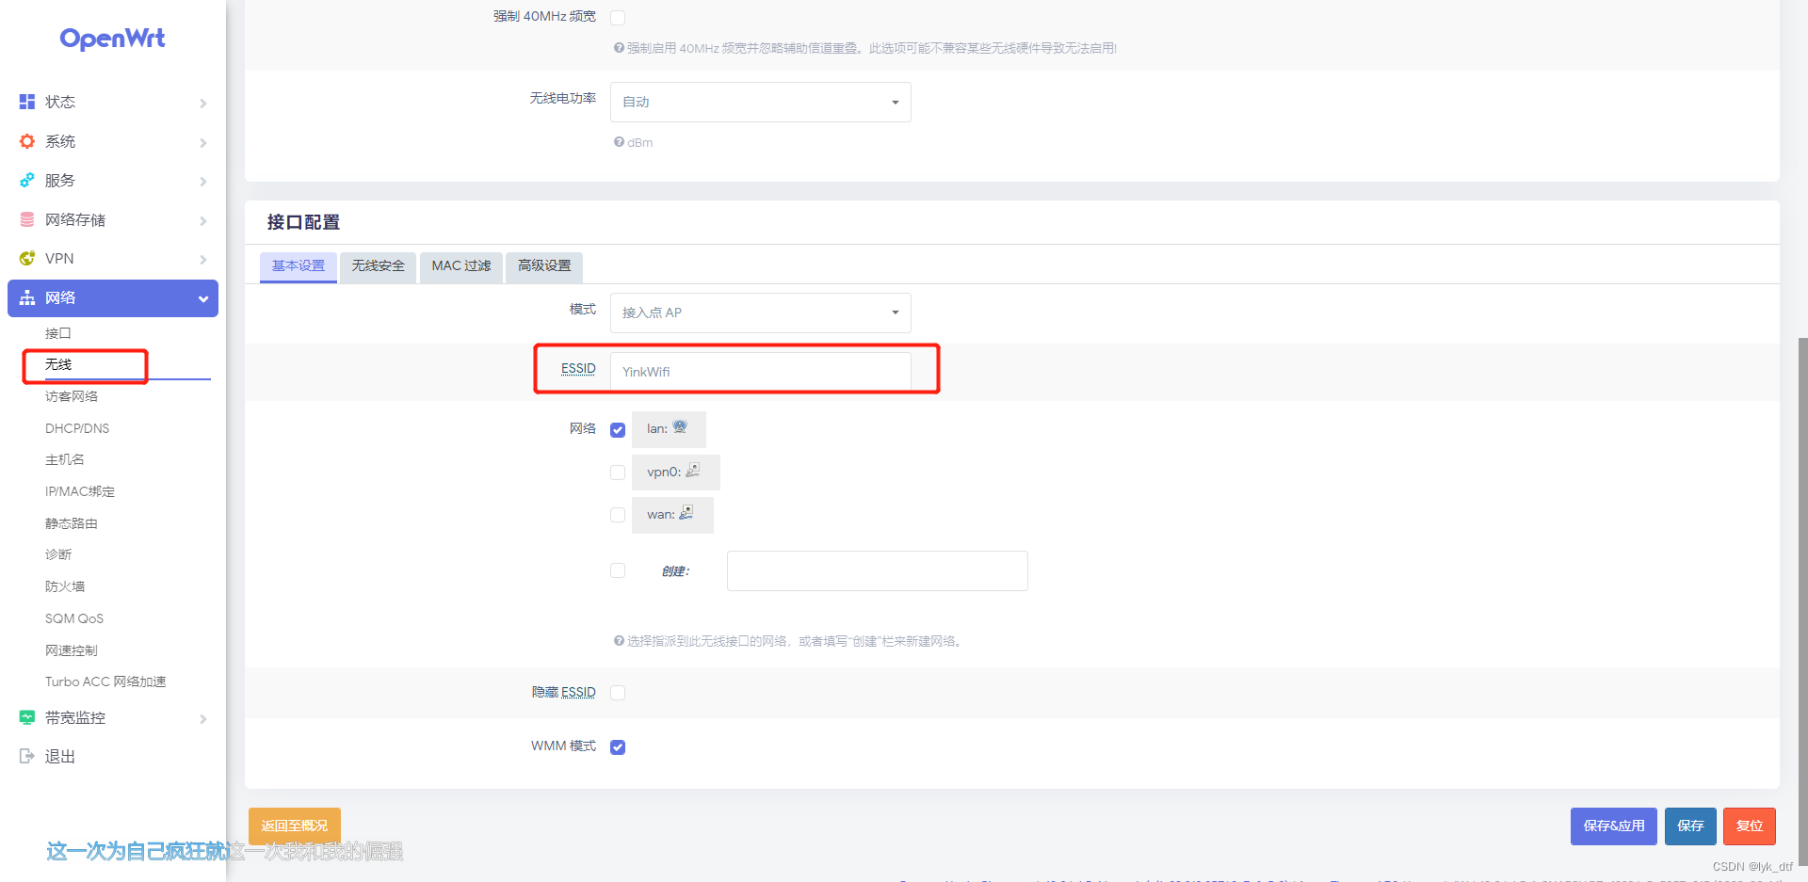The image size is (1808, 882).
Task: Click the 退出 logout icon
Action: [x=26, y=756]
